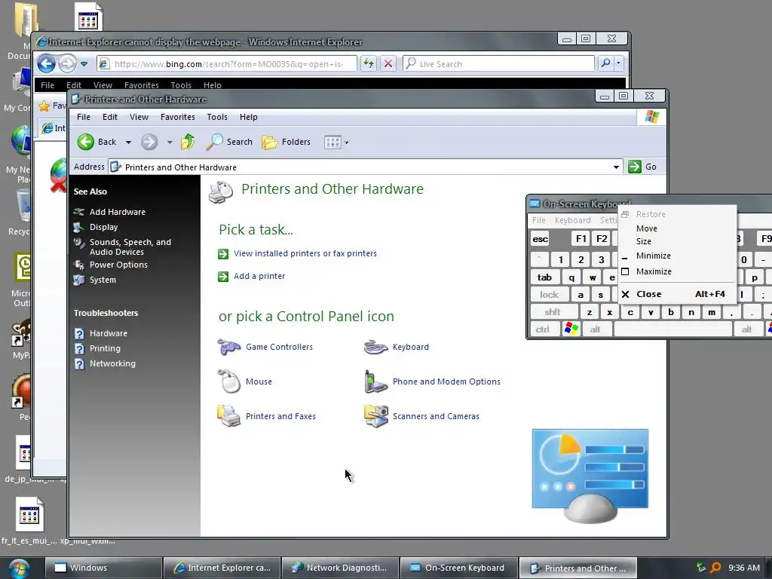The height and width of the screenshot is (579, 772).
Task: Open Search in Printers window toolbar
Action: 229,142
